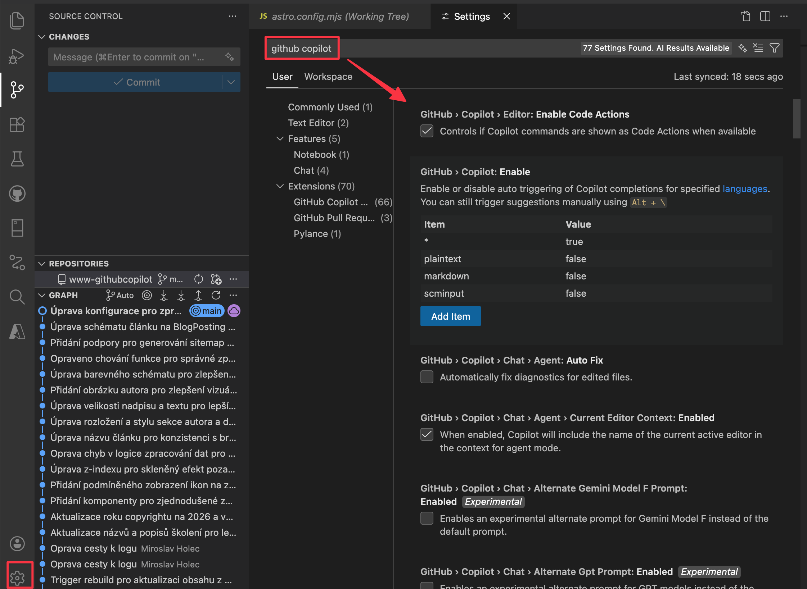Open the Manage gear icon
807x589 pixels.
(17, 577)
